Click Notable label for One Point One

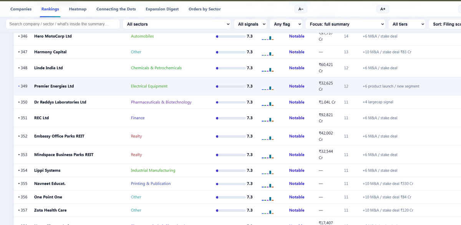297,197
